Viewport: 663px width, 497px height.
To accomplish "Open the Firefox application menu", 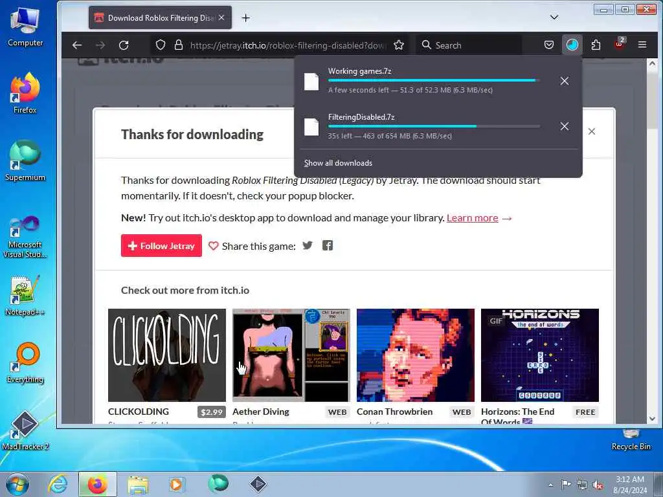I will 642,45.
